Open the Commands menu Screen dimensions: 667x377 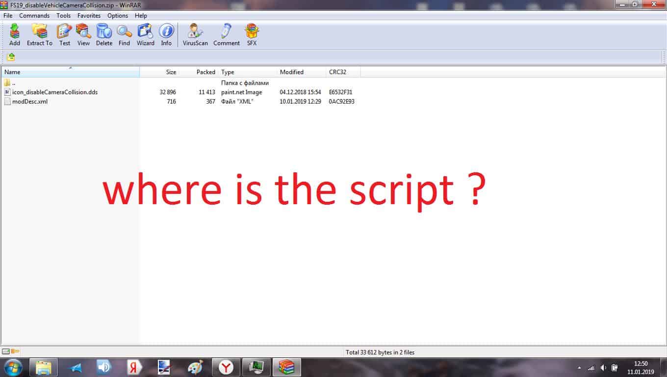[x=34, y=16]
